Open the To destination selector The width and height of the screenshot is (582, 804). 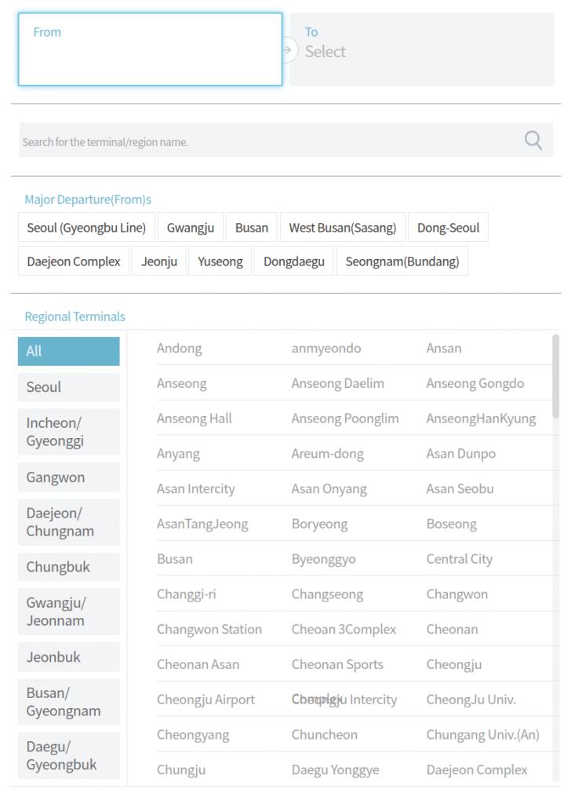pos(422,49)
